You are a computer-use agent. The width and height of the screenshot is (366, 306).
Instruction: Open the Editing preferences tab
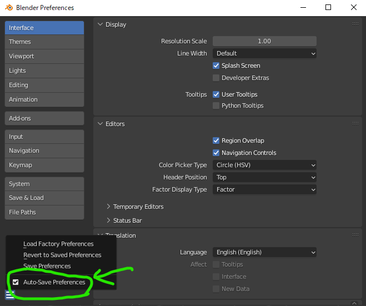tap(44, 85)
